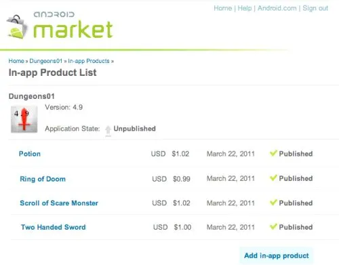This screenshot has width=339, height=265.
Task: Click the green 'market' wordmark
Action: coord(73,30)
